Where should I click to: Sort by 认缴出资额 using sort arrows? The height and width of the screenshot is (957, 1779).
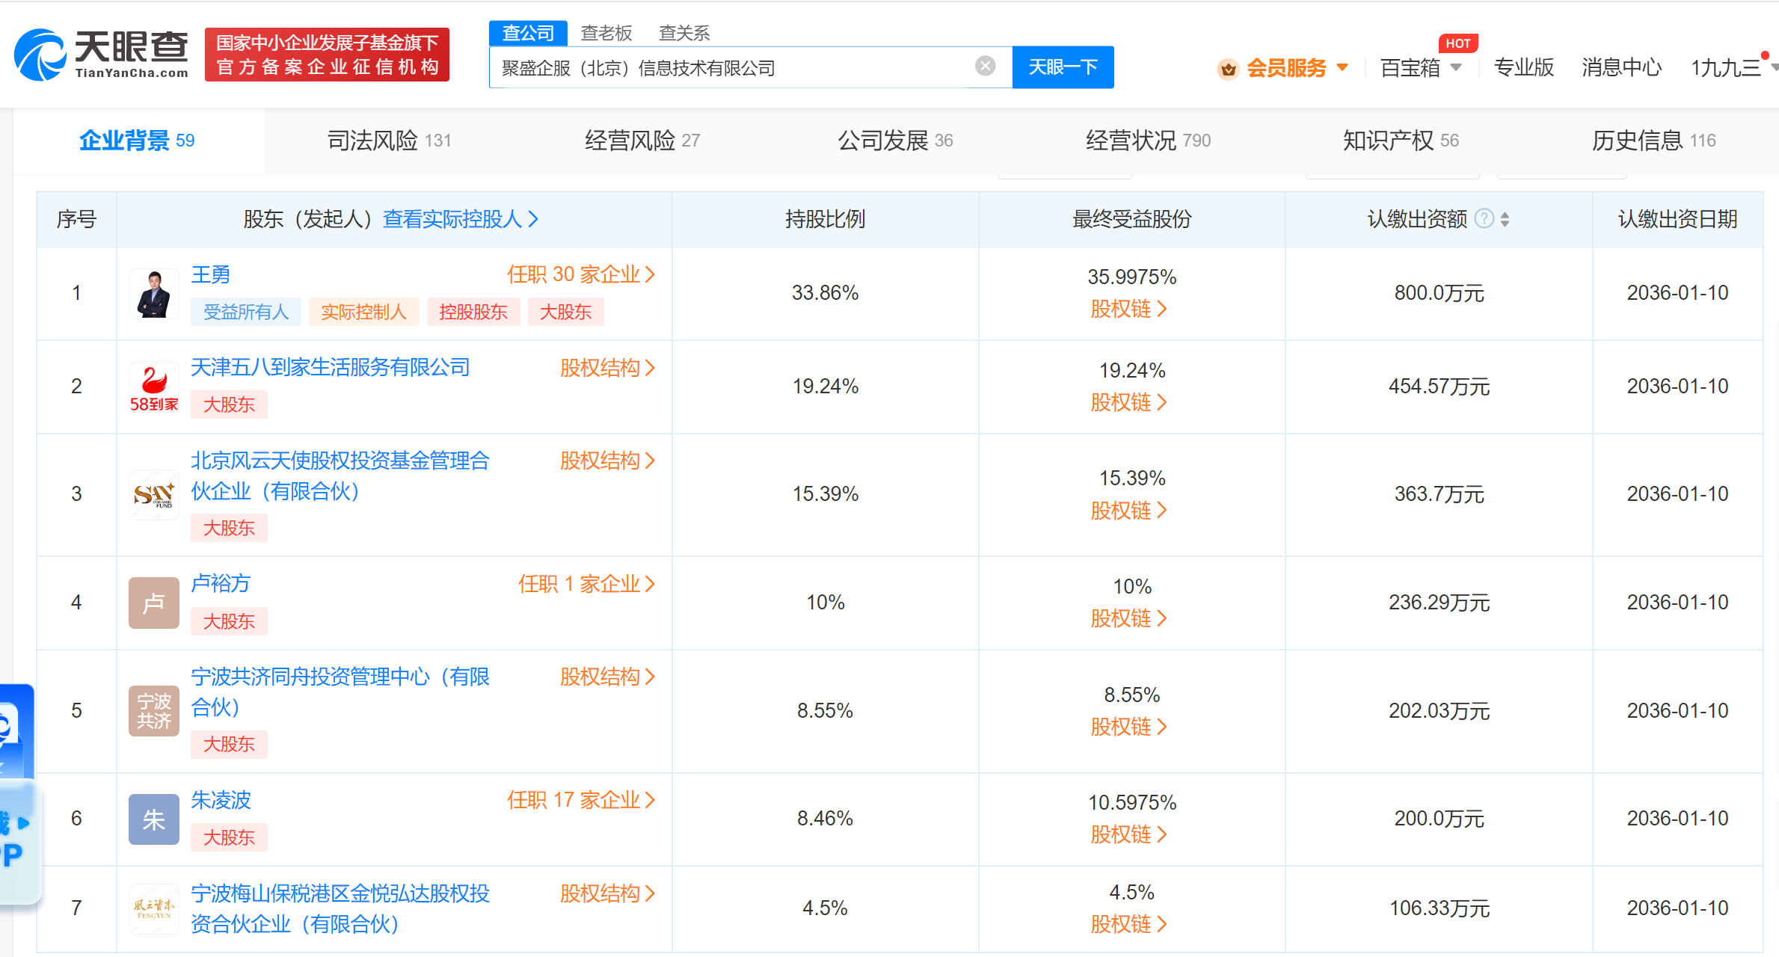point(1505,219)
